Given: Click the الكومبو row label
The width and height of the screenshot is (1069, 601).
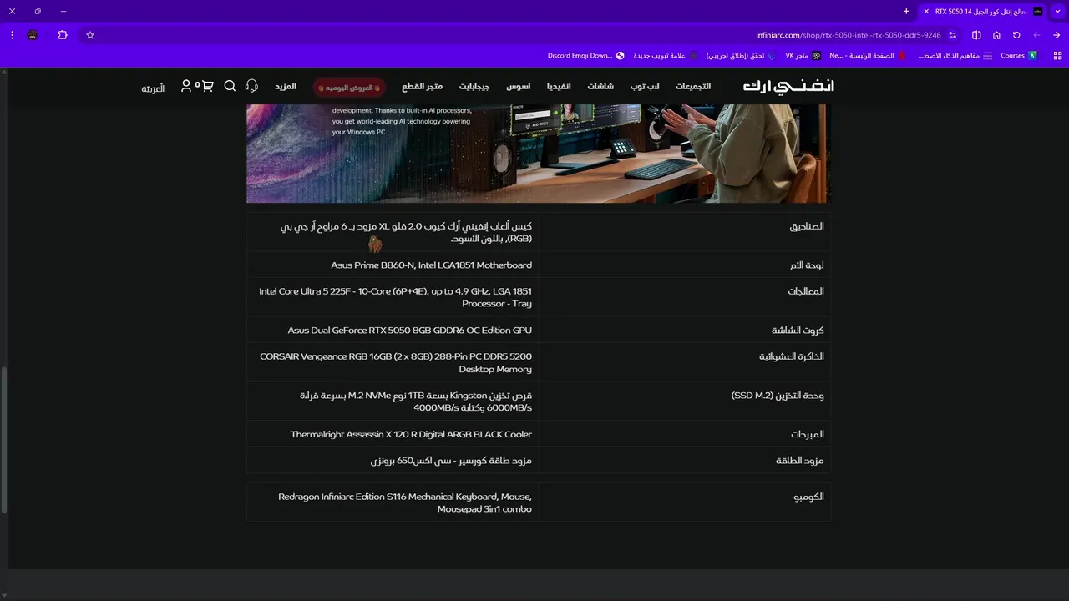Looking at the screenshot, I should (808, 497).
